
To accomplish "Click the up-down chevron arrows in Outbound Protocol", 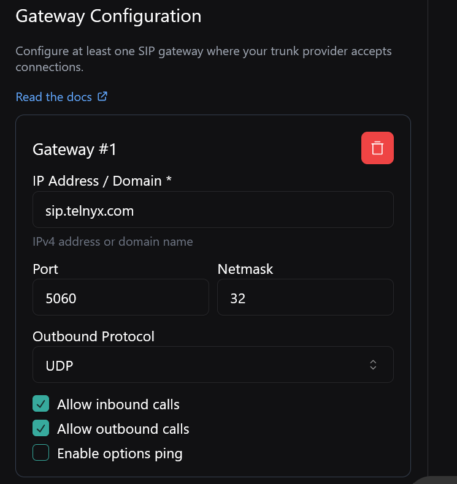I will pos(373,365).
